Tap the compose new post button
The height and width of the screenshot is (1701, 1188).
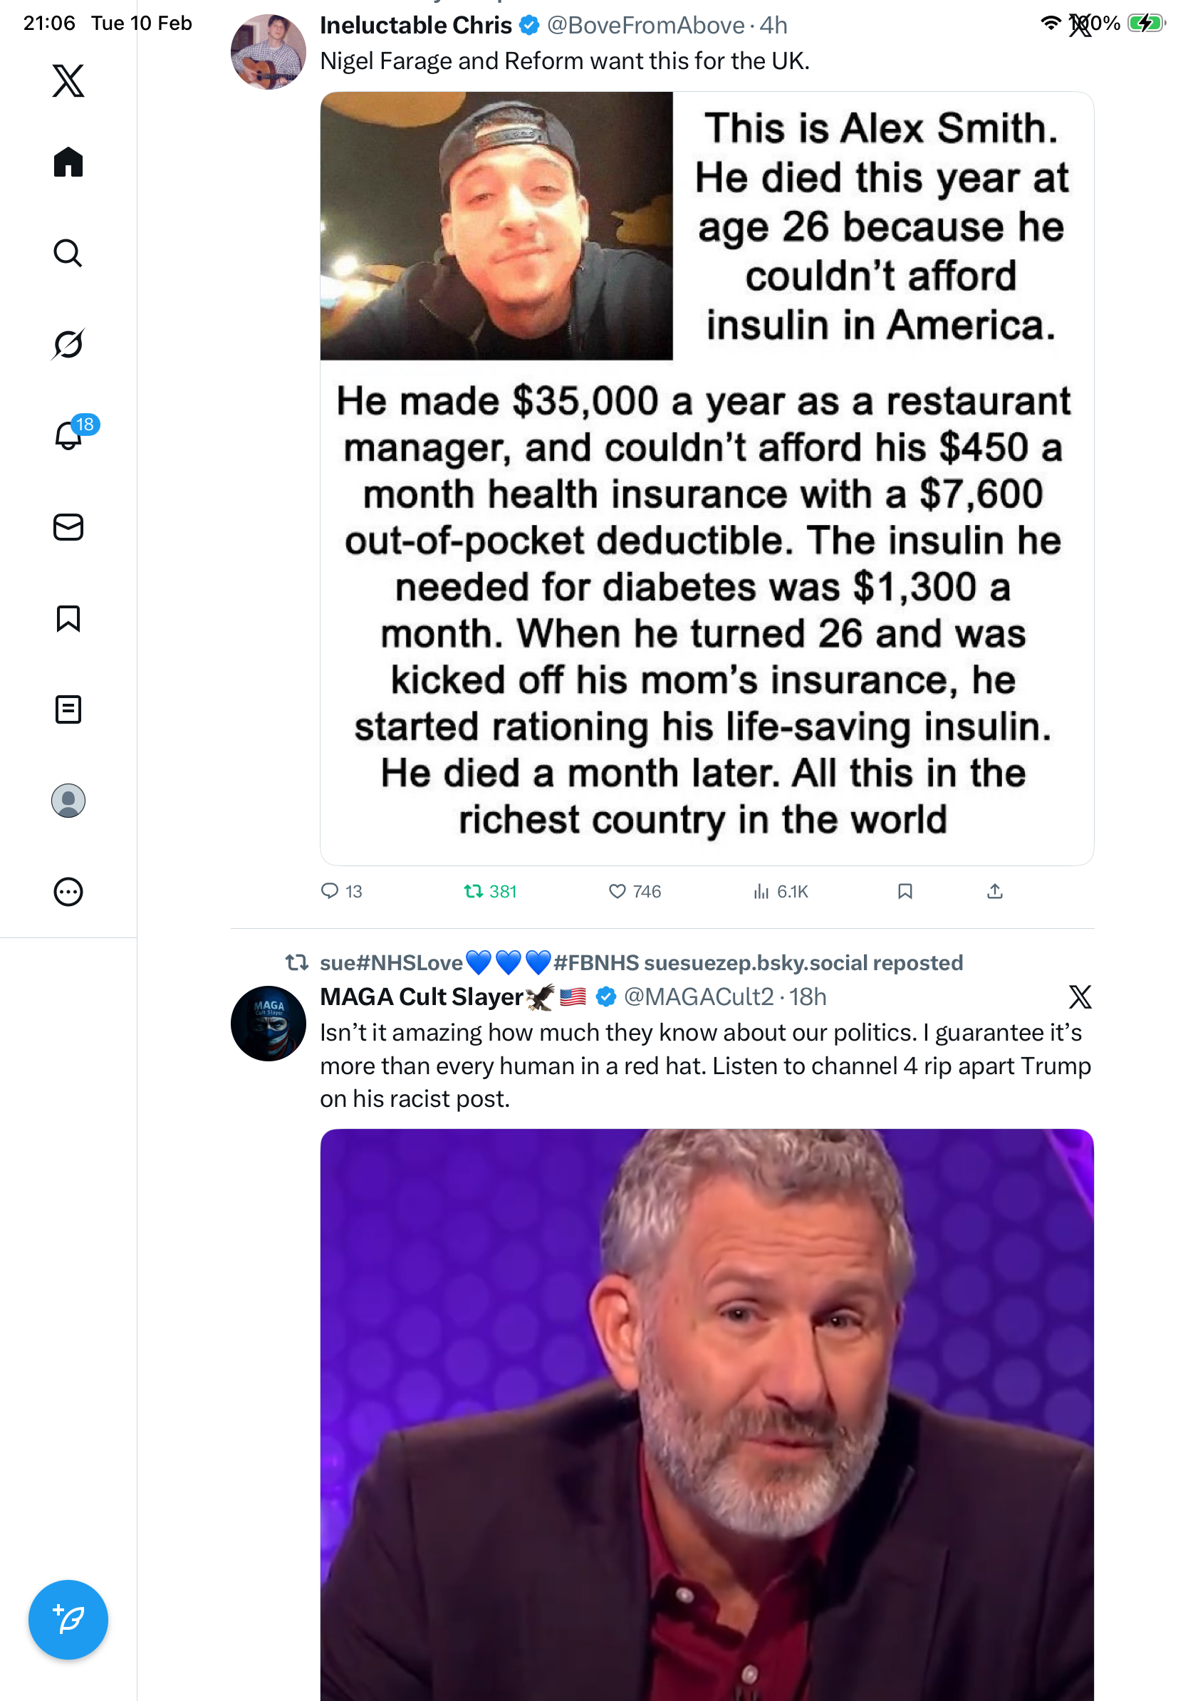pyautogui.click(x=68, y=1620)
